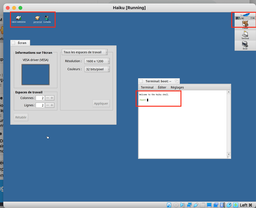
Task: Open the Réglages menu in Terminal
Action: click(x=177, y=87)
